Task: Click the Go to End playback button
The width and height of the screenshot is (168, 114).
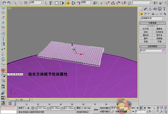Action: pyautogui.click(x=149, y=108)
